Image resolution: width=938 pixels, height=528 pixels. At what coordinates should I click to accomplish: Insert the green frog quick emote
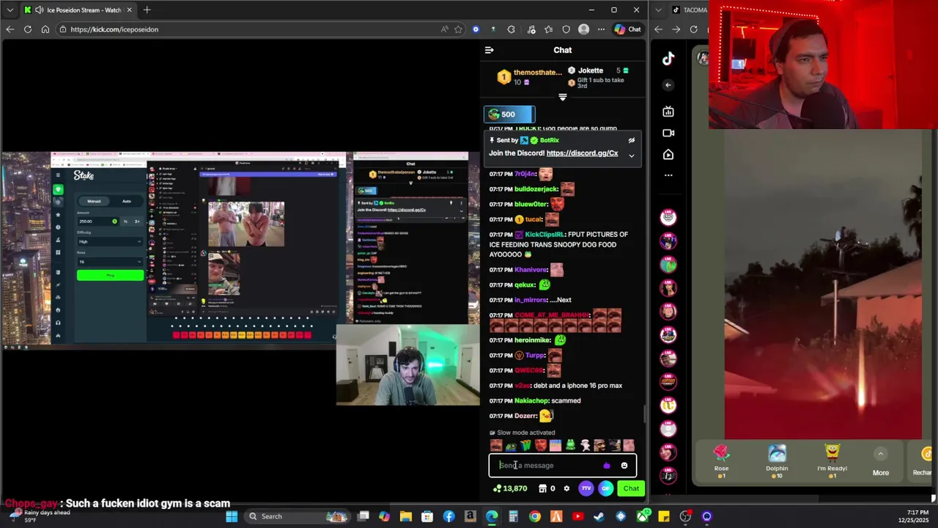pyautogui.click(x=570, y=445)
